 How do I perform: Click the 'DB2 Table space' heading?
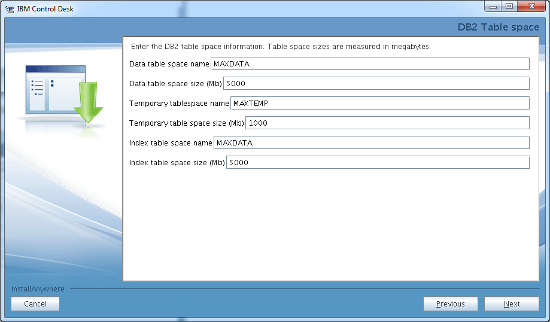[x=498, y=27]
